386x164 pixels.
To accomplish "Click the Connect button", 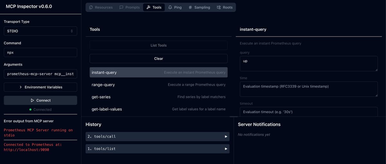I will 41,100.
